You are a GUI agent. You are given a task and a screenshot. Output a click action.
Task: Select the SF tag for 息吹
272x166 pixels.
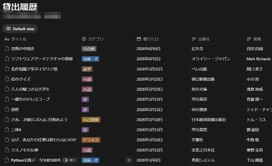pos(85,110)
